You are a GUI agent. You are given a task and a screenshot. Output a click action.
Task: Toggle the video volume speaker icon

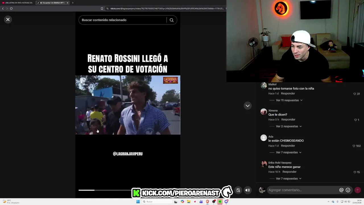[248, 190]
